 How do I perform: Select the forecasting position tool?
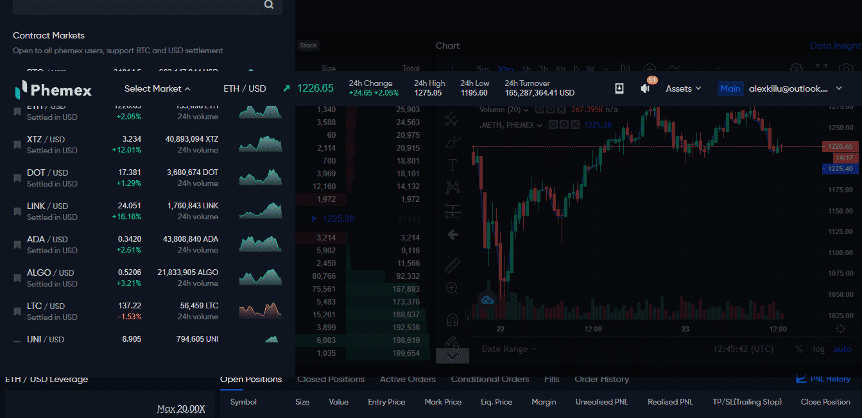[453, 210]
